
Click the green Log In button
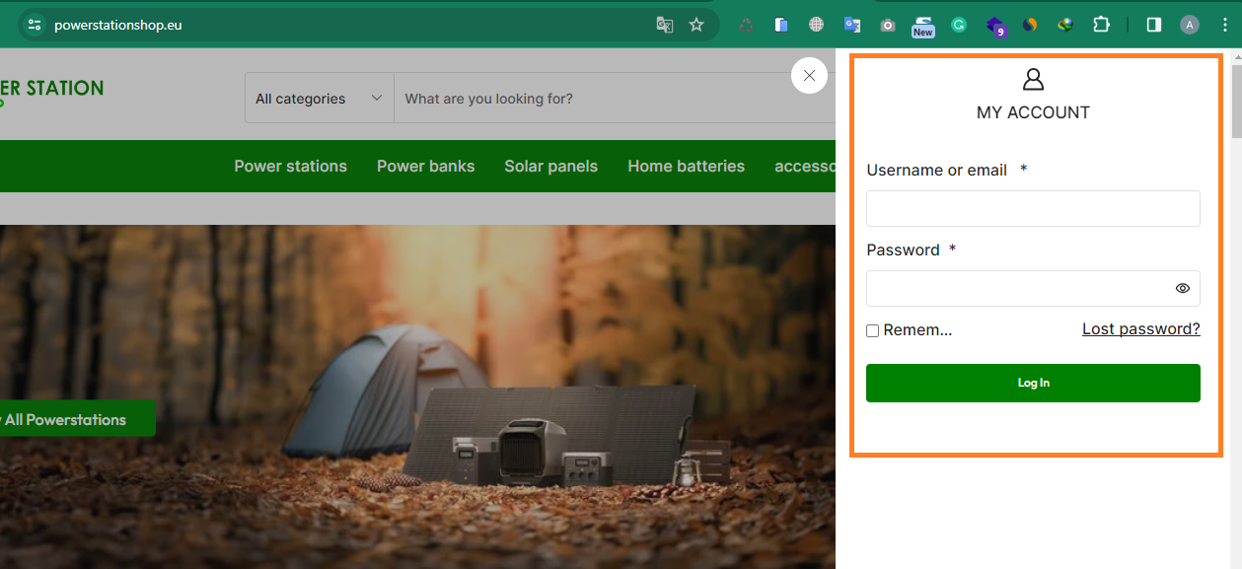tap(1033, 383)
